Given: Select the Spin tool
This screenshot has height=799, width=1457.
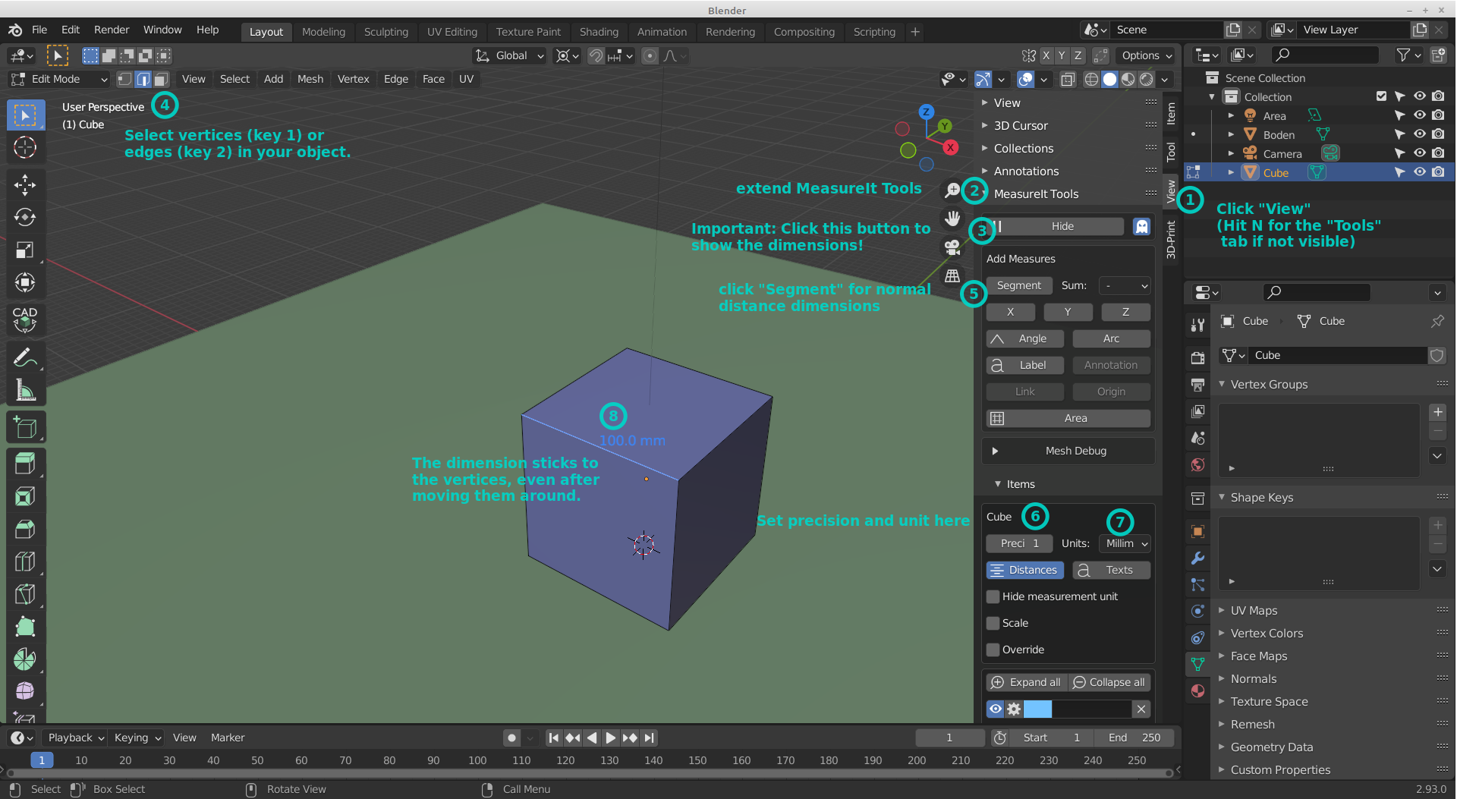Looking at the screenshot, I should coord(25,660).
